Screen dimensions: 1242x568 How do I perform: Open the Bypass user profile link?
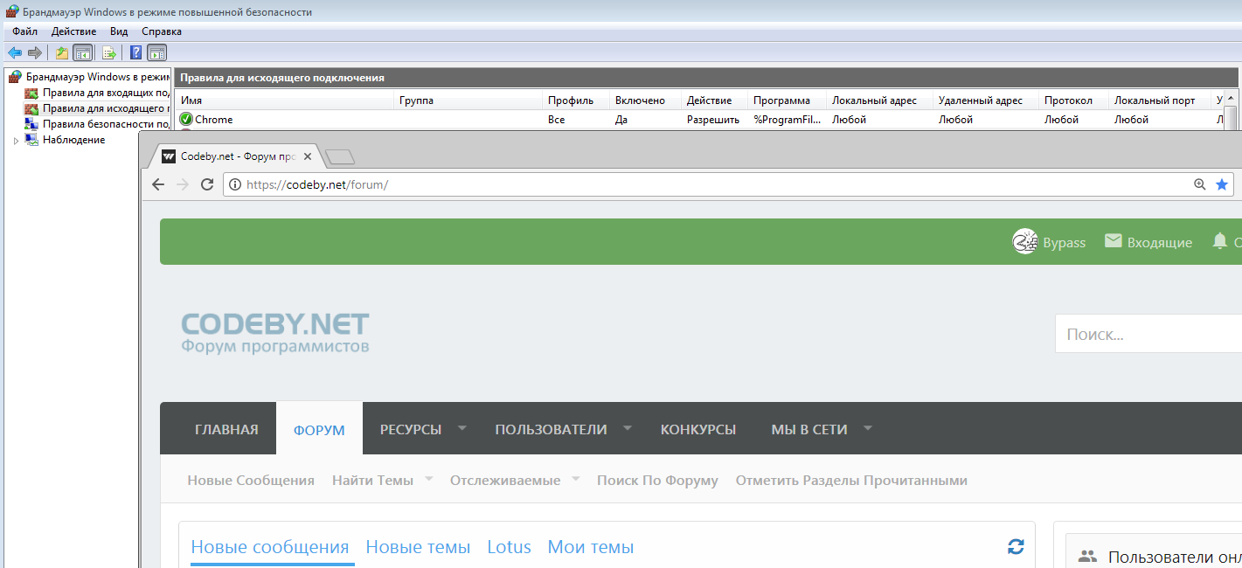[x=1064, y=242]
